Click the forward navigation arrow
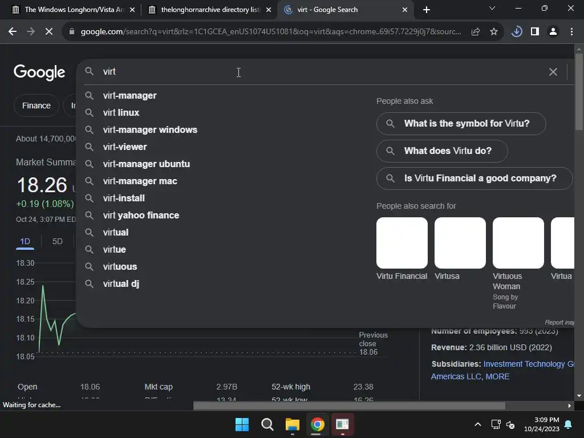 (x=31, y=32)
